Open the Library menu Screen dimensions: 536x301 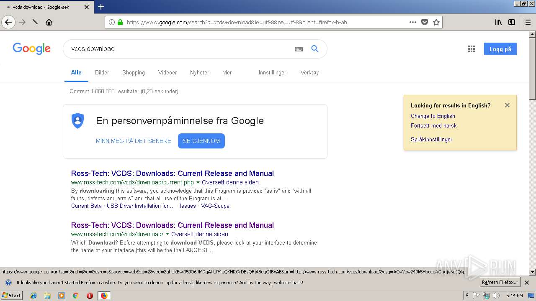coord(498,22)
